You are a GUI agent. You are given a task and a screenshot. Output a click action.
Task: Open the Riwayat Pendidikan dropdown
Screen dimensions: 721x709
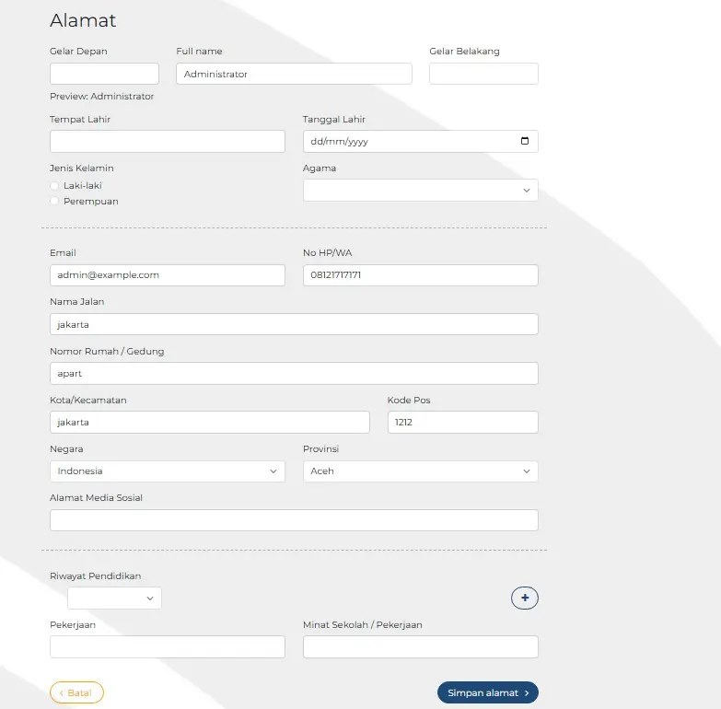[x=114, y=599]
